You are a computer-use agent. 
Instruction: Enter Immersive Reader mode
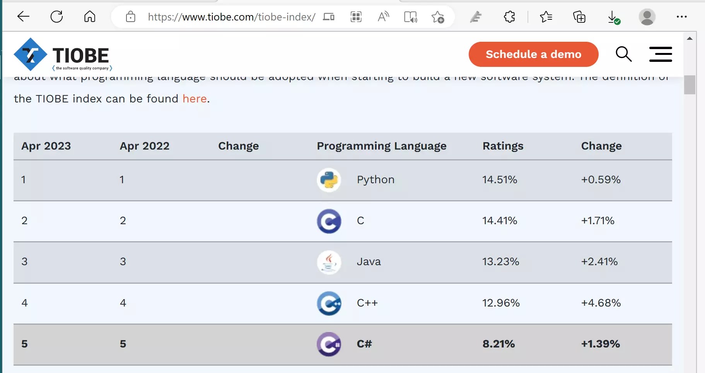click(410, 17)
